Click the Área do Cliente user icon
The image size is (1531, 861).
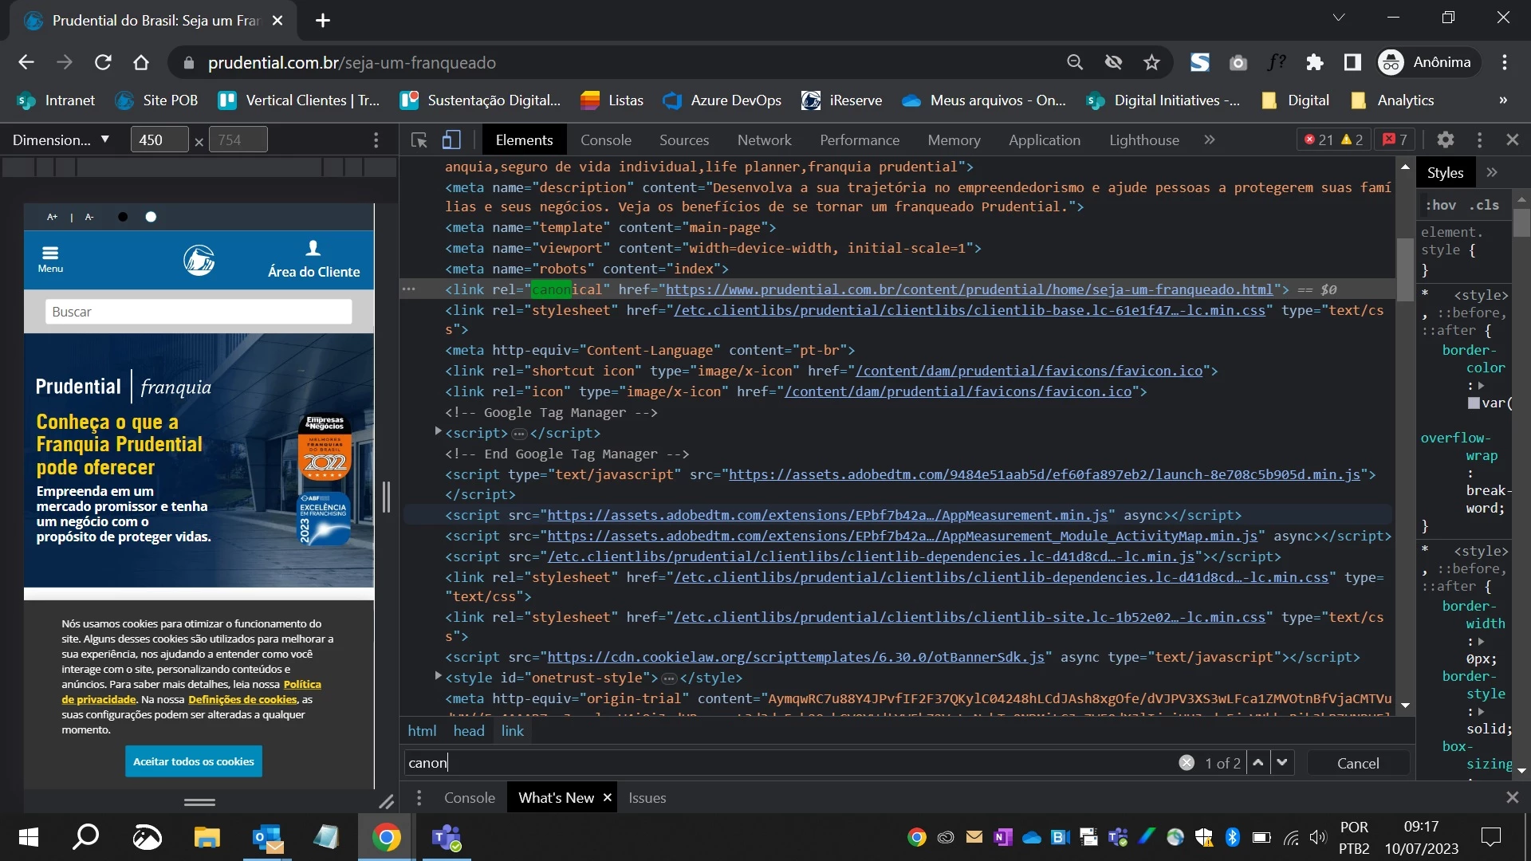313,249
